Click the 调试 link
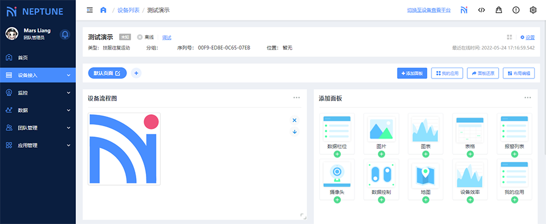 167,38
